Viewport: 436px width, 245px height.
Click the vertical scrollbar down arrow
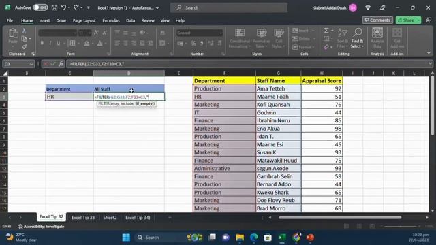pos(433,210)
